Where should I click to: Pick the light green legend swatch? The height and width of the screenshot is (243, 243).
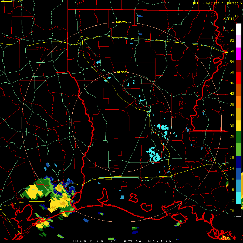[x=238, y=150]
